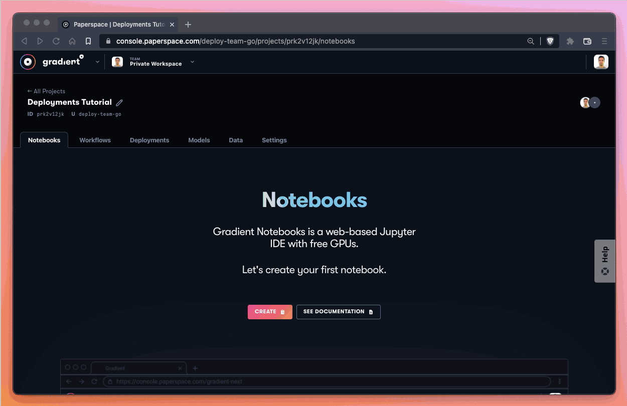Open a new browser tab

click(x=188, y=25)
